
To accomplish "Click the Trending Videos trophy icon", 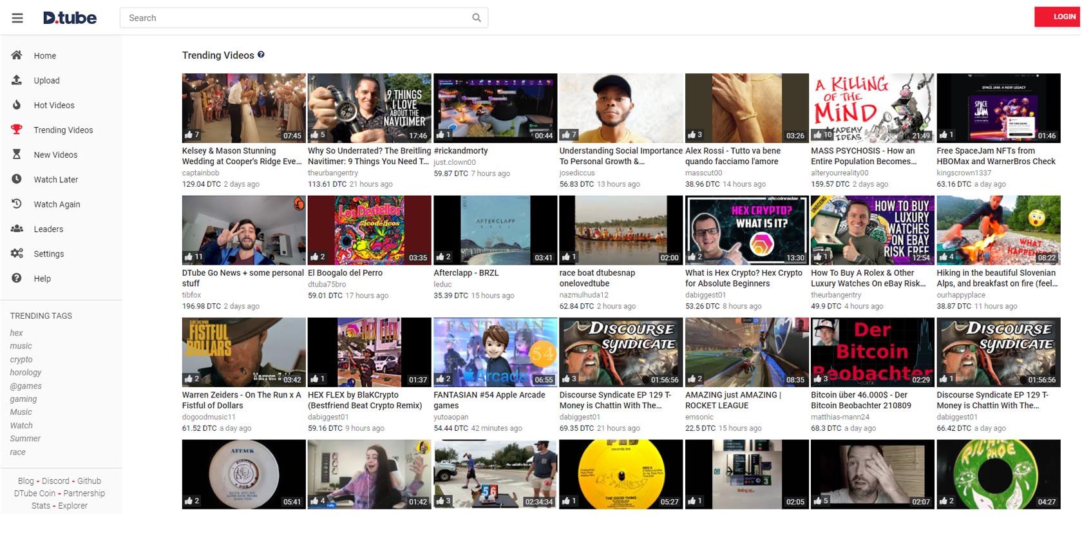I will point(17,129).
